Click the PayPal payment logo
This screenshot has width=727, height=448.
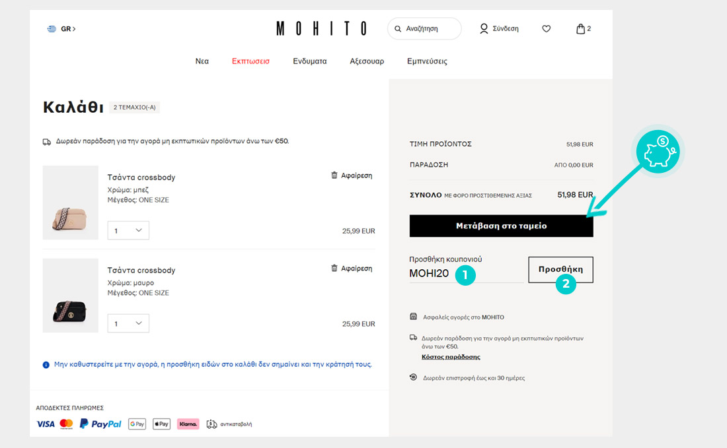pyautogui.click(x=100, y=424)
